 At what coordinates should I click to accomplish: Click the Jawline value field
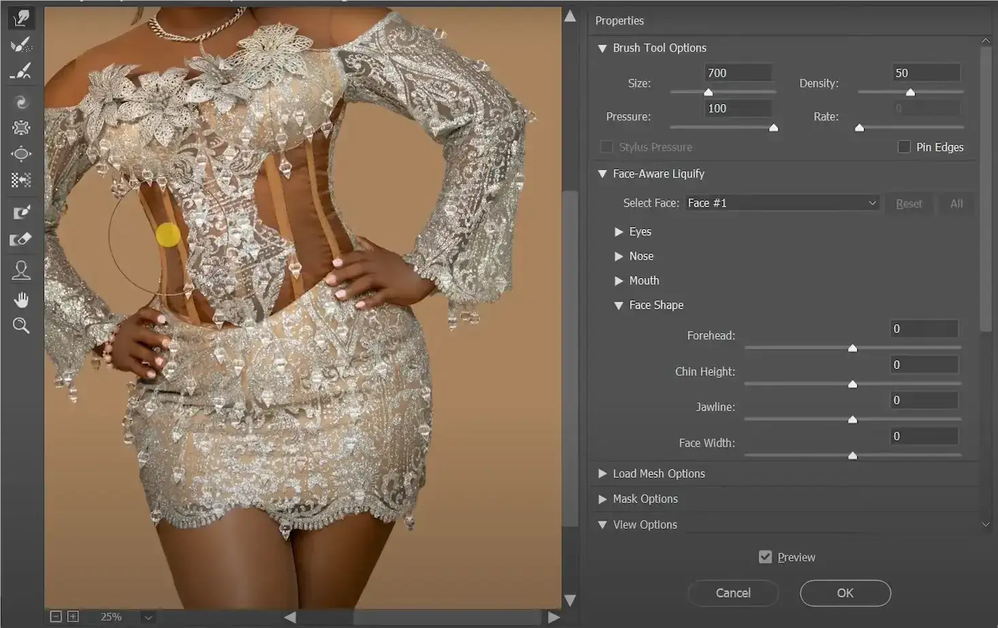pos(925,400)
